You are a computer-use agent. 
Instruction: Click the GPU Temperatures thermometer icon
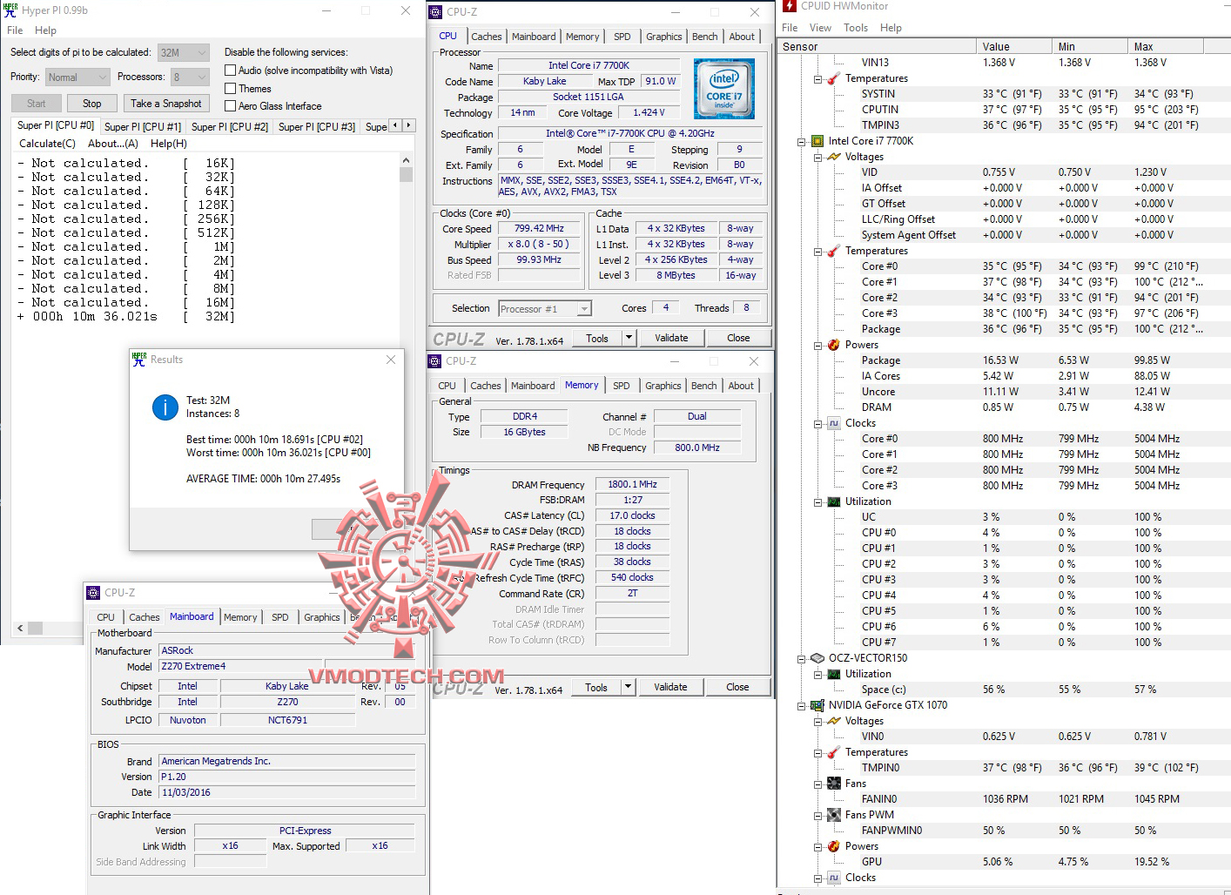[833, 752]
